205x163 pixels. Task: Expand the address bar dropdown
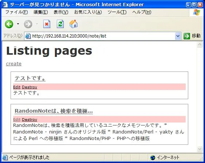click(178, 36)
